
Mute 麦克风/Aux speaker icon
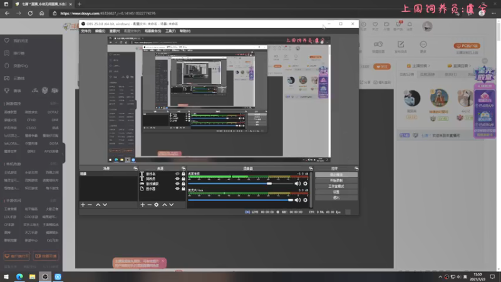pyautogui.click(x=297, y=200)
